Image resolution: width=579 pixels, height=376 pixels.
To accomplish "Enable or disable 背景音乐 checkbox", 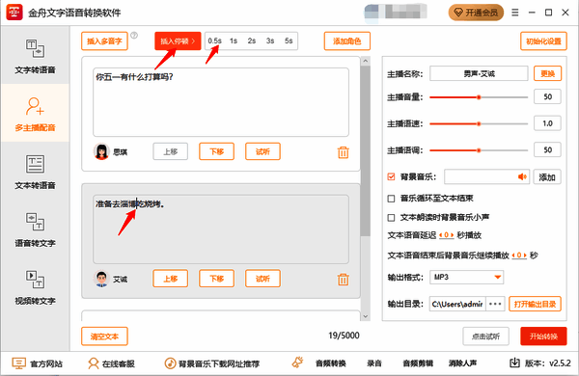I will (391, 176).
